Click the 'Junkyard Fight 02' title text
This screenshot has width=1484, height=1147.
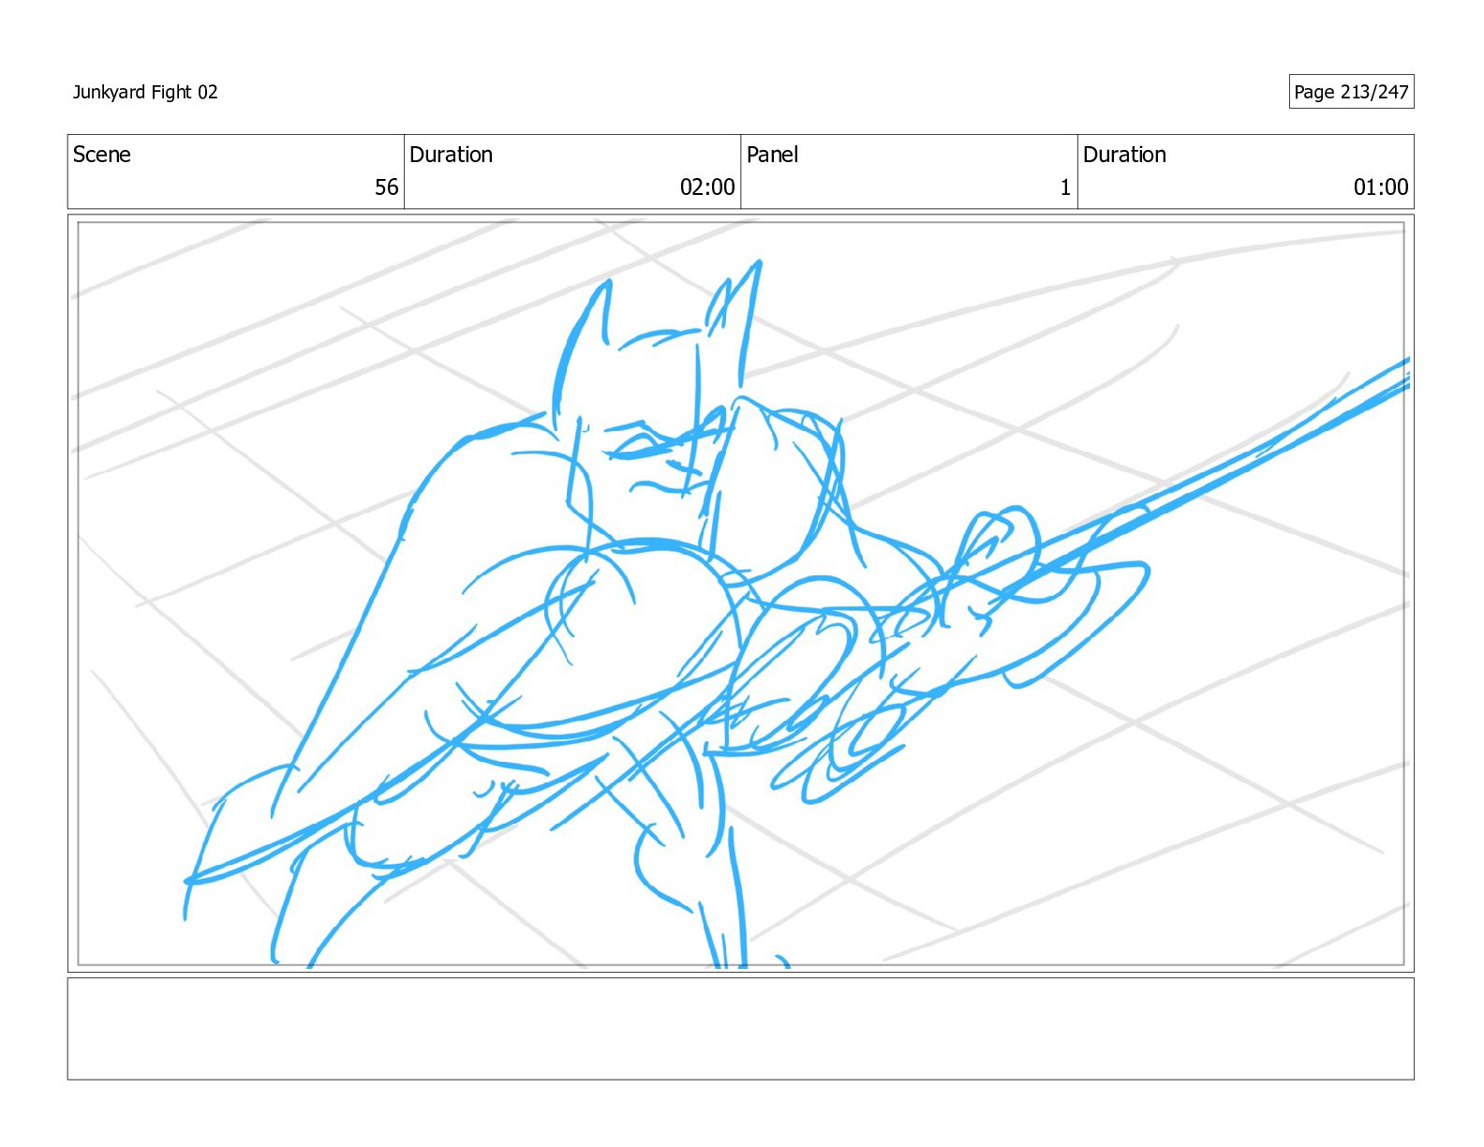[x=145, y=92]
